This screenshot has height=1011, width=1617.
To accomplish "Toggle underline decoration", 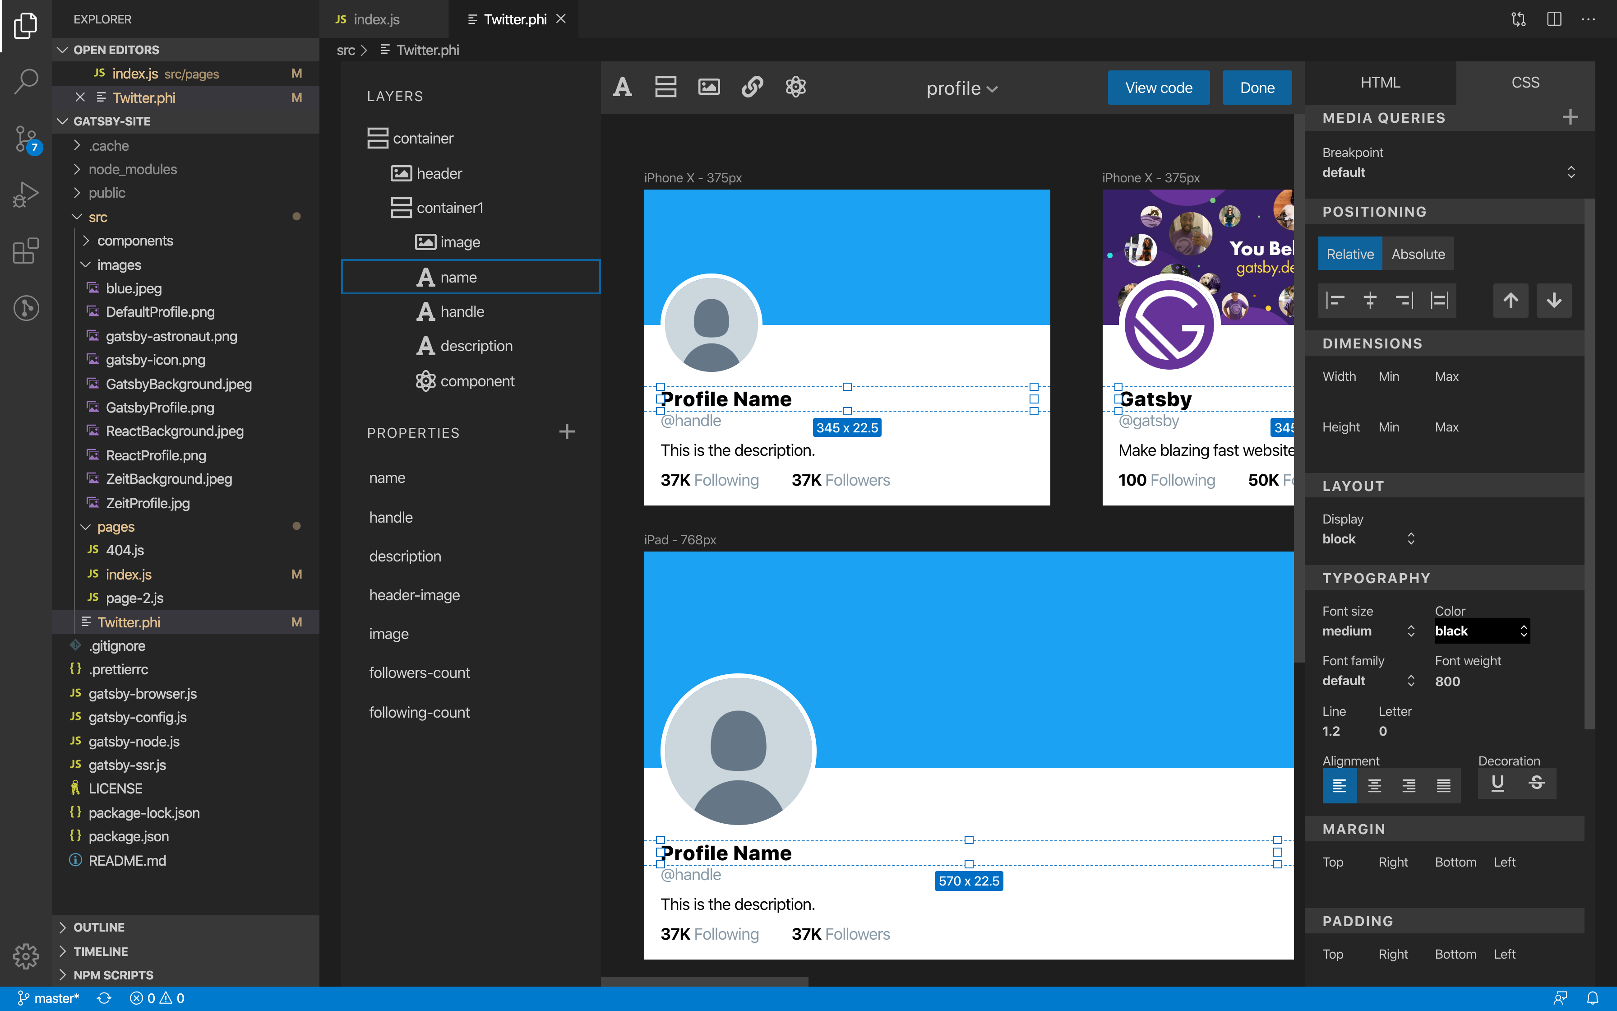I will tap(1497, 783).
